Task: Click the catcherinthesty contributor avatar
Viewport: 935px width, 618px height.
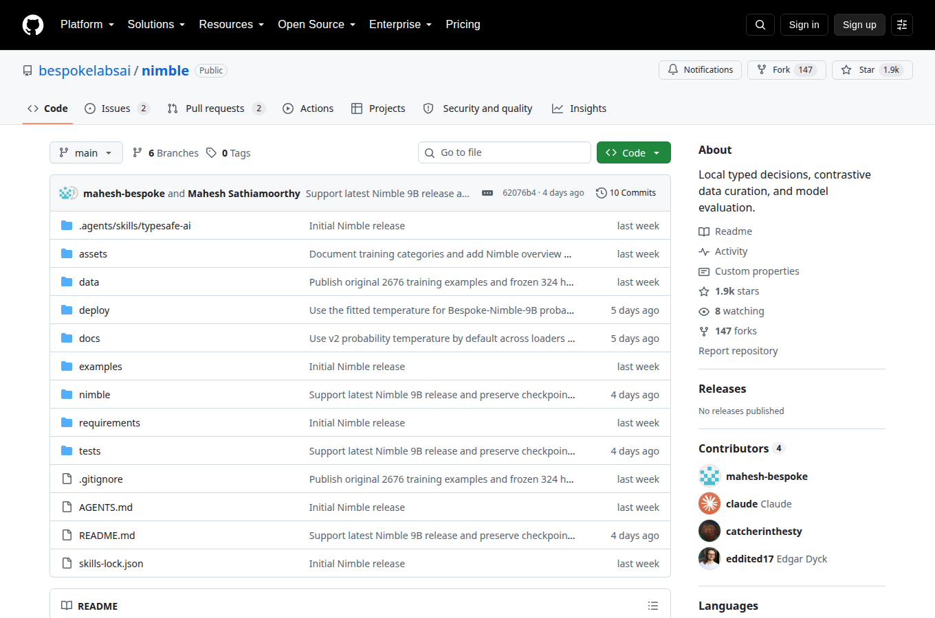Action: [709, 531]
